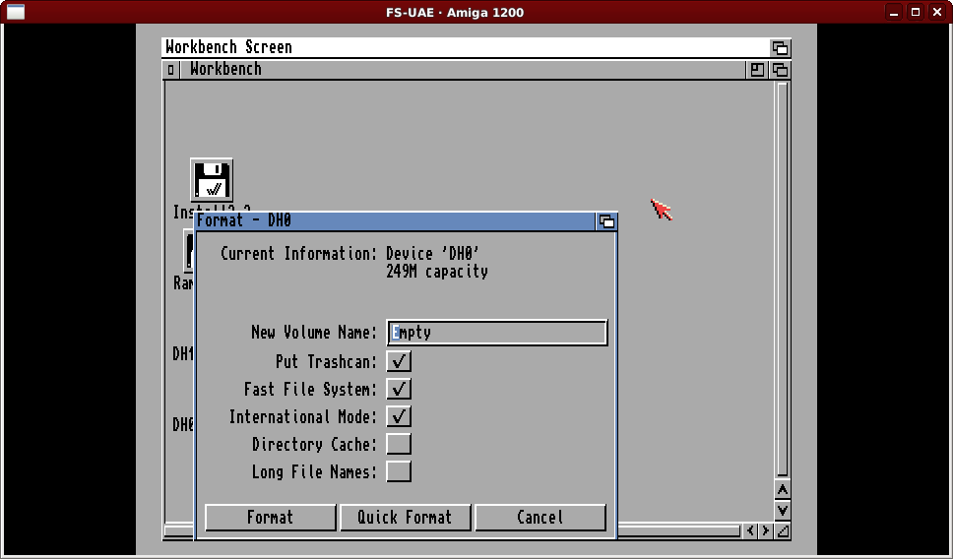
Task: Click the Quick Format button
Action: [x=406, y=517]
